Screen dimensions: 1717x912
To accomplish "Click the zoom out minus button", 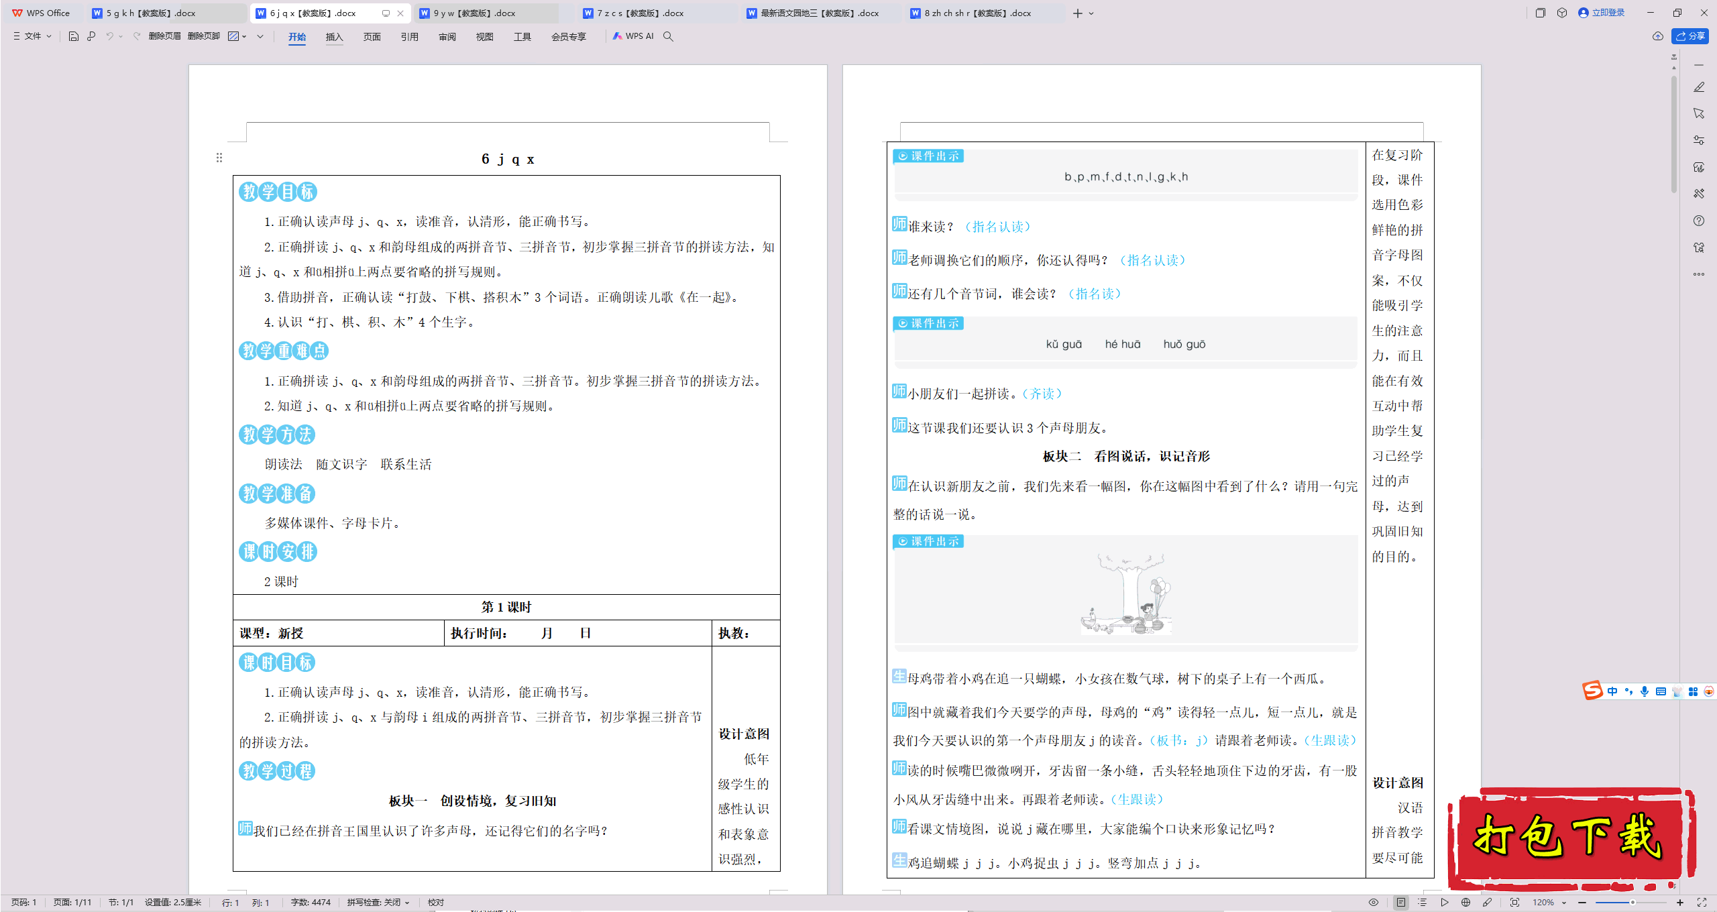I will 1582,903.
